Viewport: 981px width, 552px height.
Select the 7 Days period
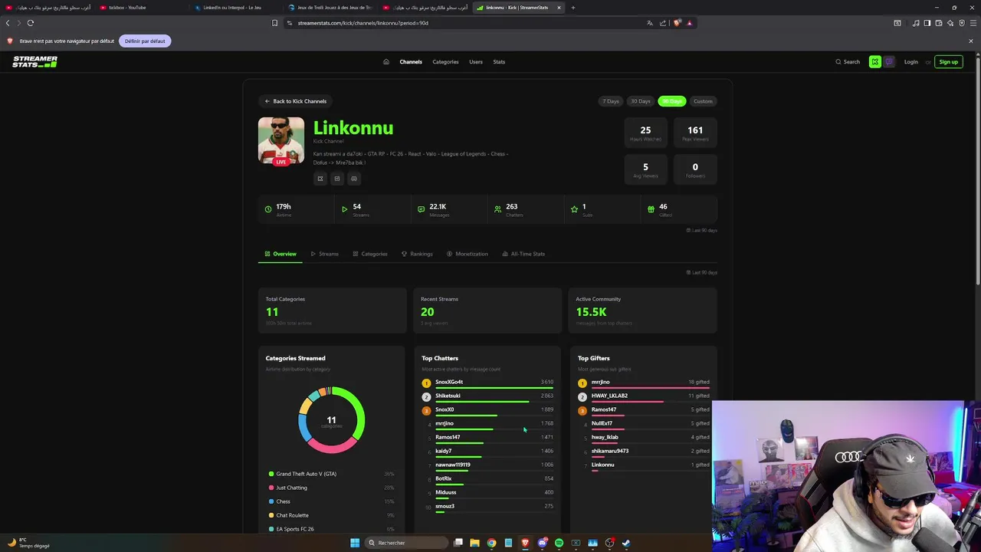click(x=611, y=101)
